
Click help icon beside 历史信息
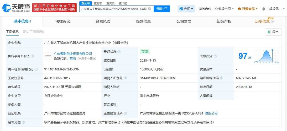coord(272,21)
